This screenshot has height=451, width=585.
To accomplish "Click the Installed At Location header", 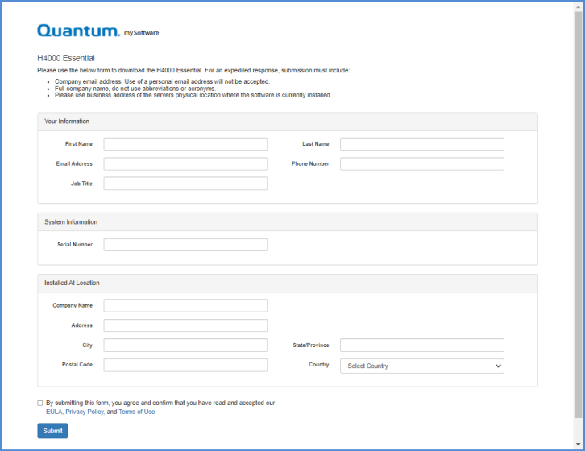I will click(x=288, y=283).
